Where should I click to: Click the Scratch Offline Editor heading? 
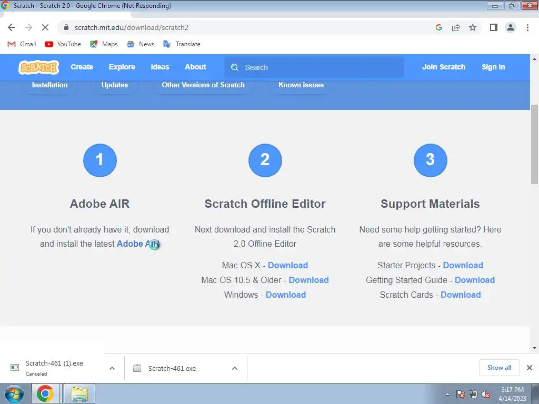point(265,204)
